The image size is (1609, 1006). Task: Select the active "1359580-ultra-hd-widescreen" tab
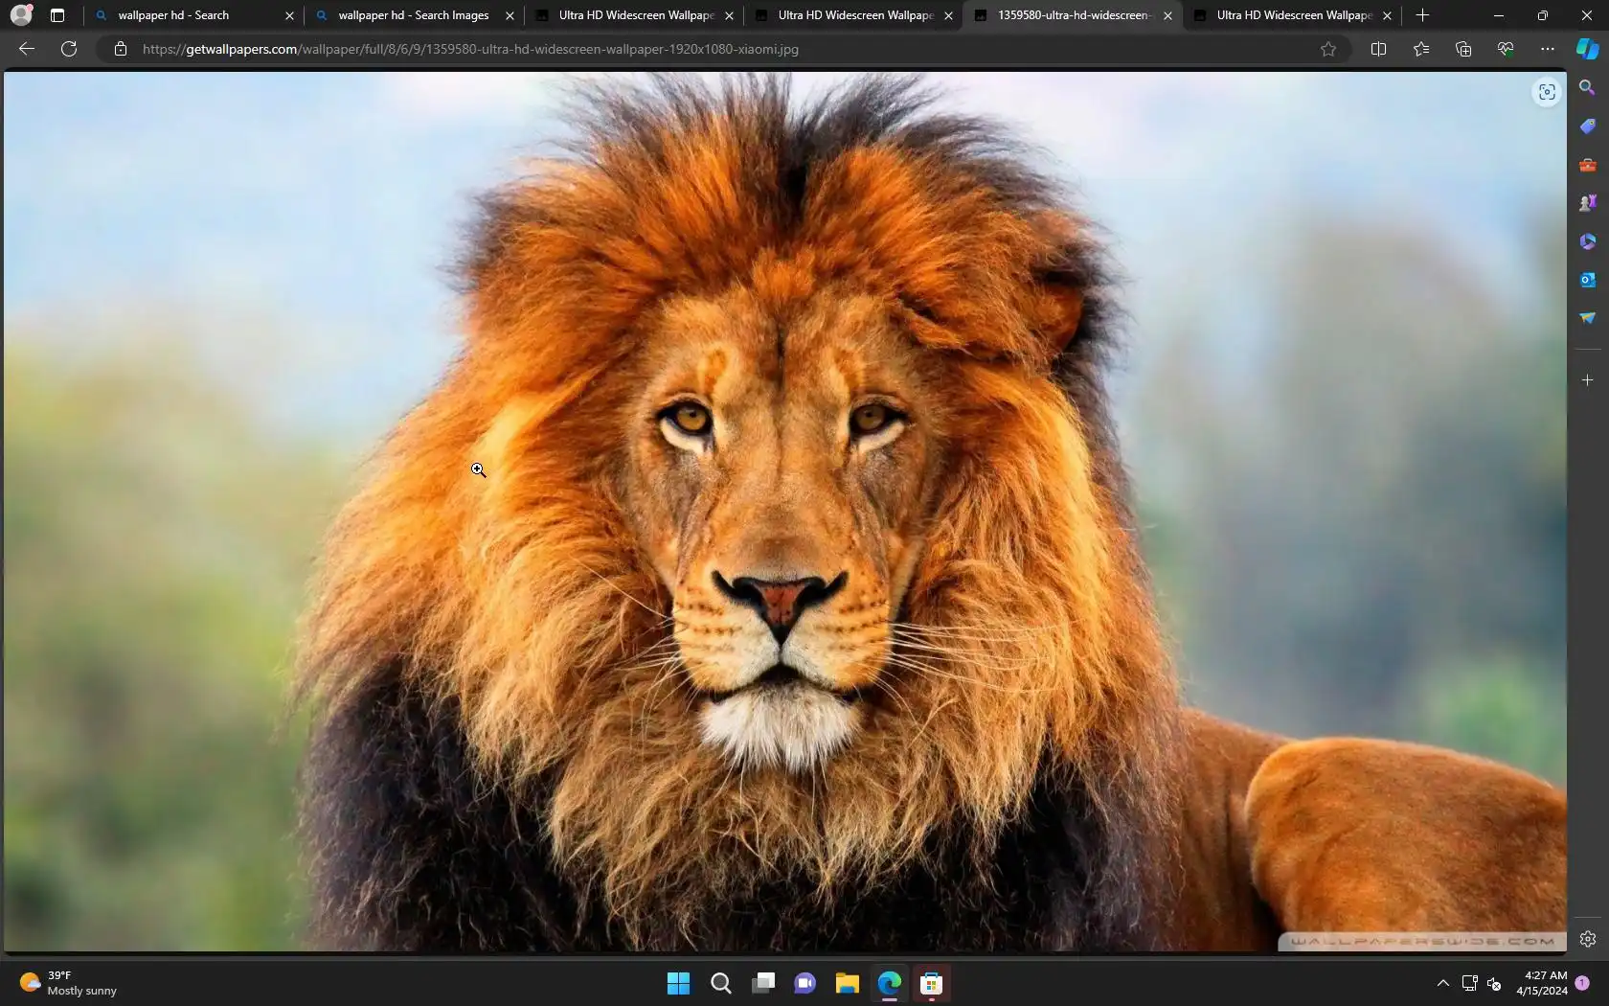pos(1072,15)
